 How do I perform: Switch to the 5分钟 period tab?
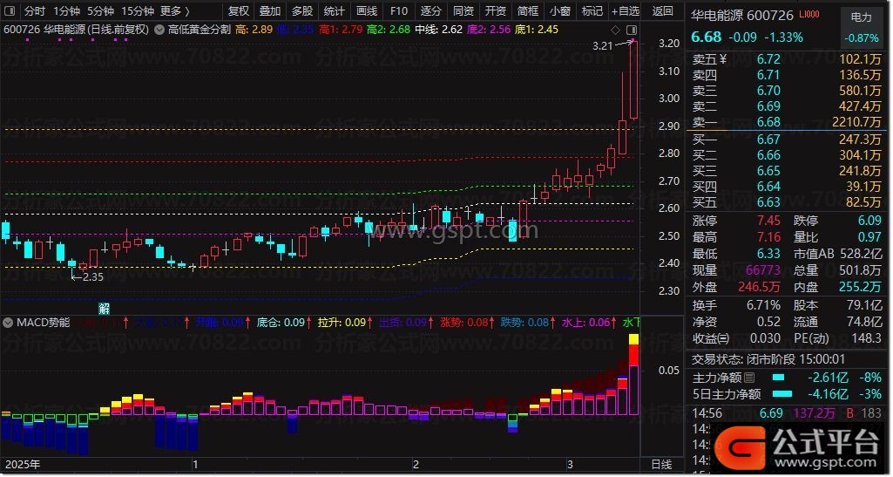[x=102, y=11]
